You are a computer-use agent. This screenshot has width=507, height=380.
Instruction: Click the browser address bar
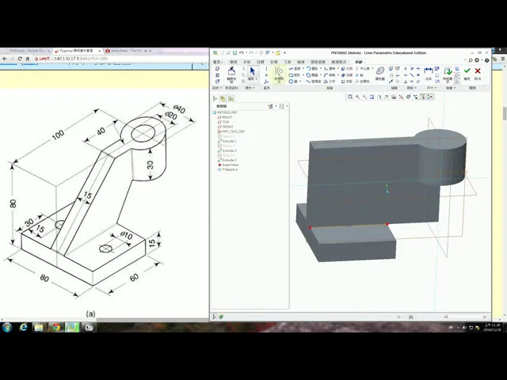coord(118,59)
